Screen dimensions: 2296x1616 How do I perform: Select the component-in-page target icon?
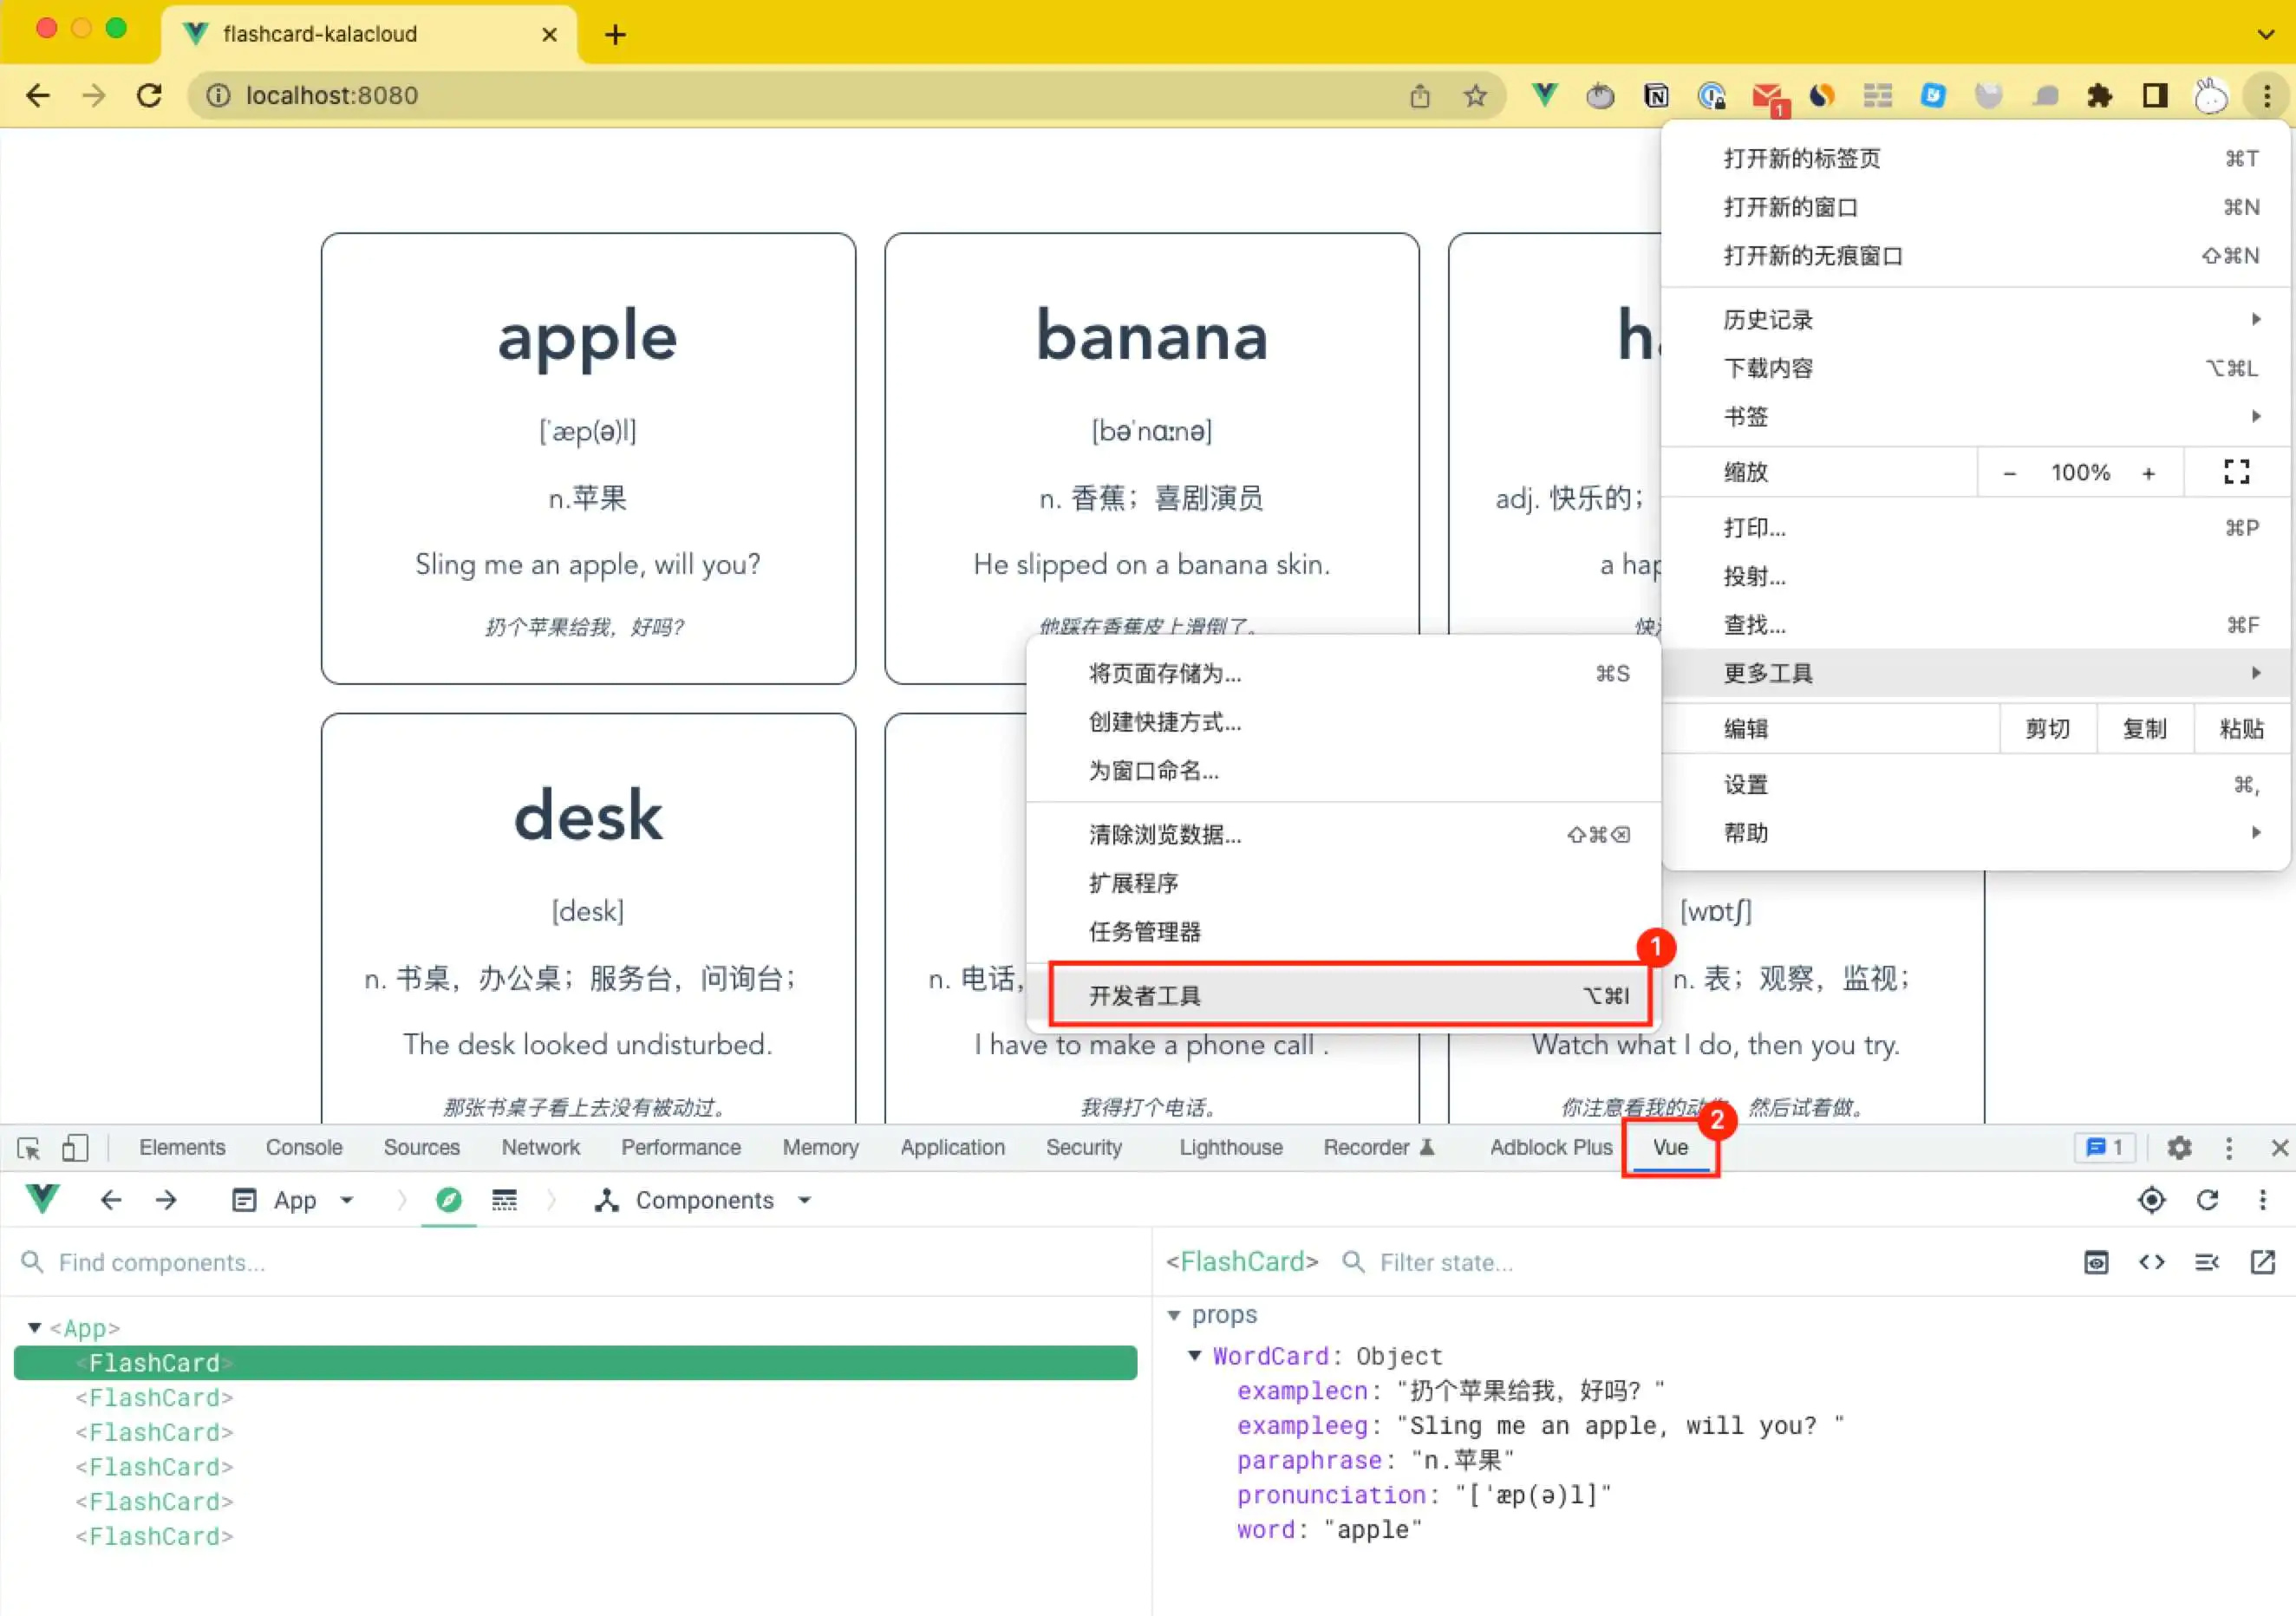tap(2152, 1200)
